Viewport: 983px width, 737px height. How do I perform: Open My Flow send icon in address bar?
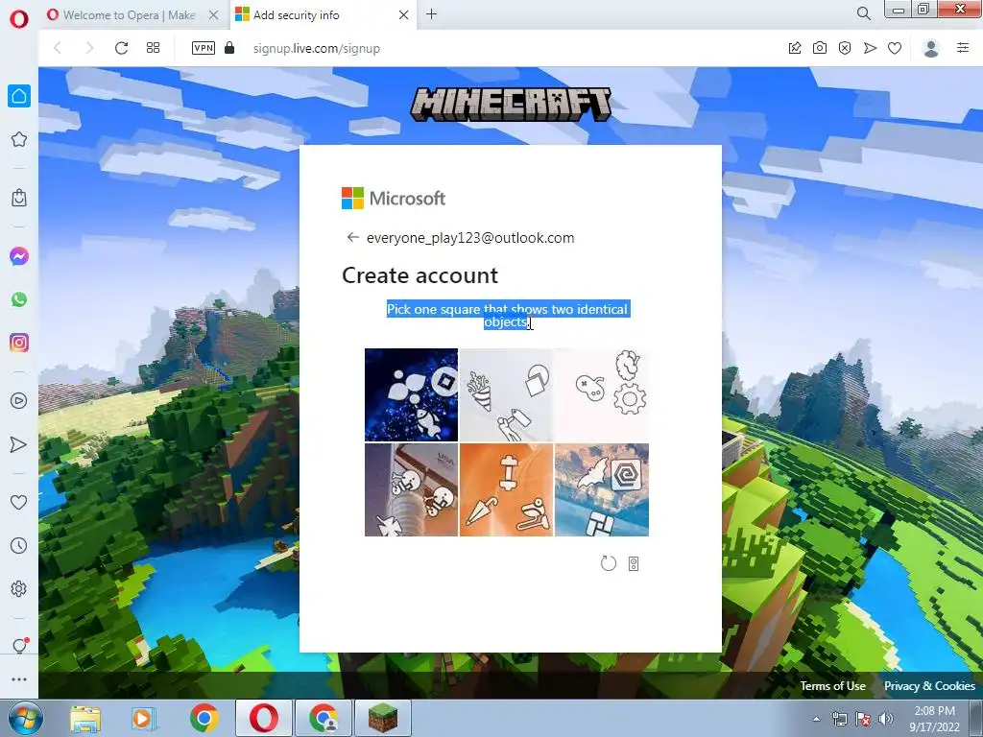(870, 48)
